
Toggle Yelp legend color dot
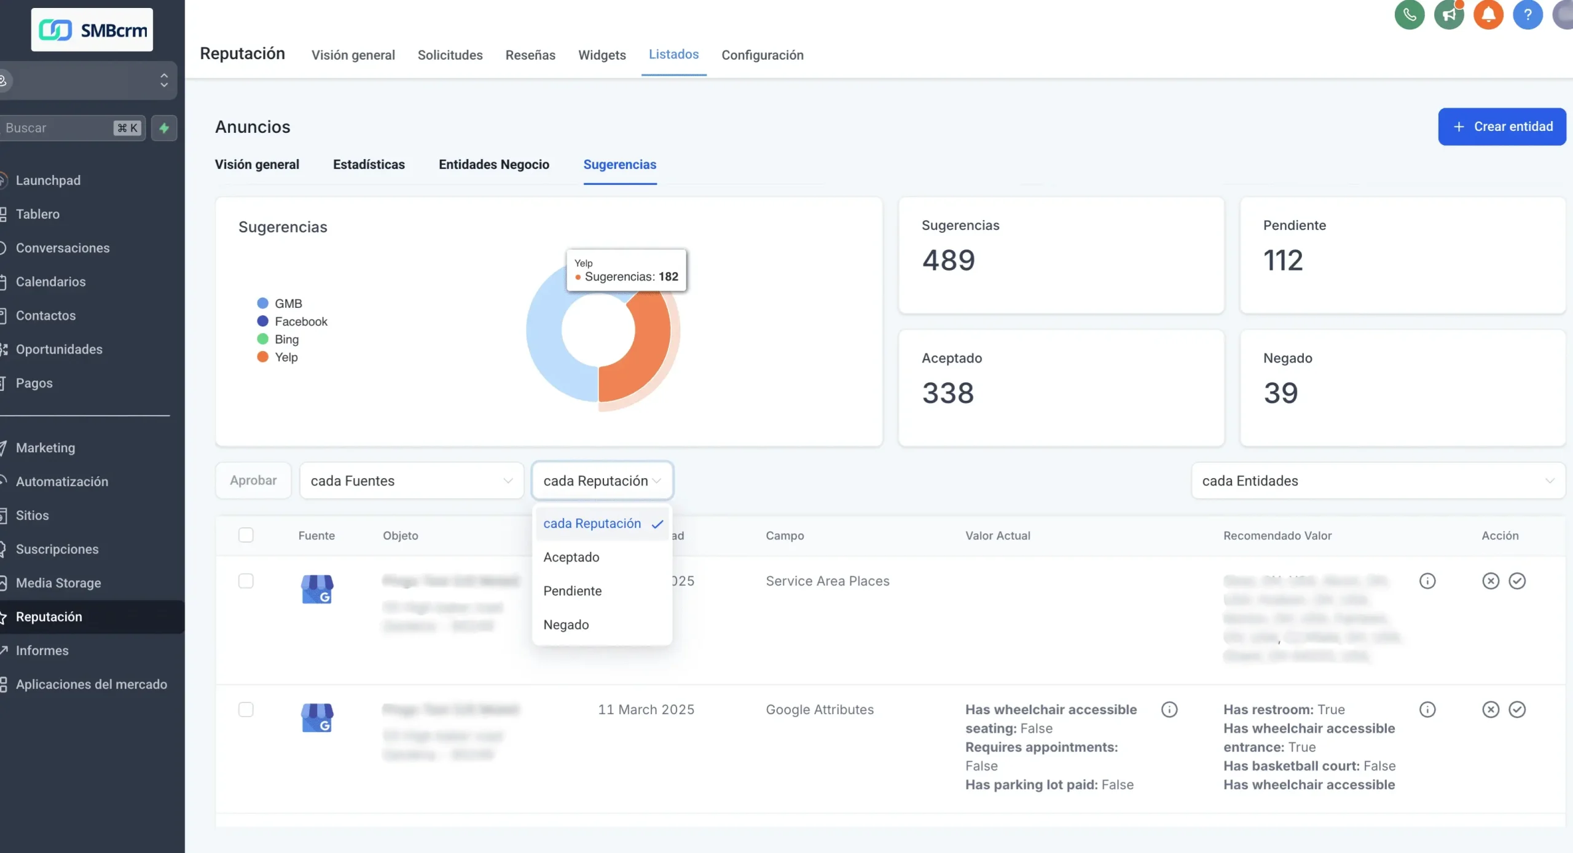coord(262,356)
